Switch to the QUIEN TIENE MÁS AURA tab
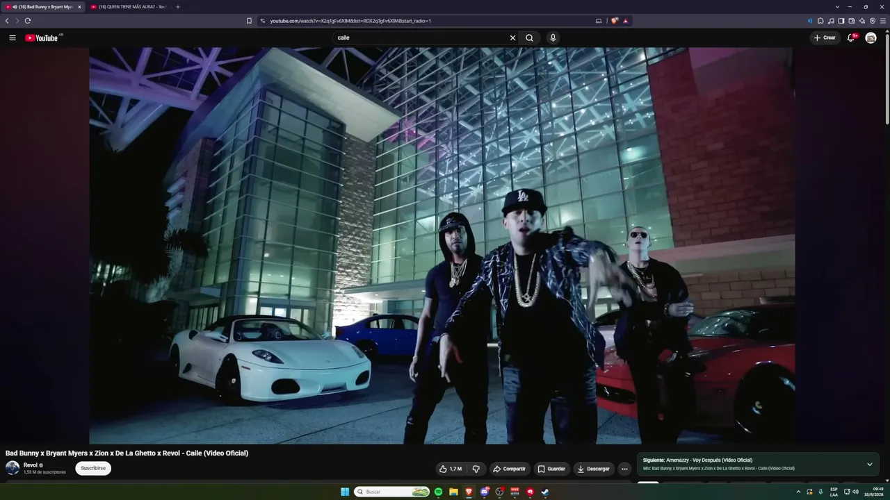Viewport: 890px width, 500px height. click(x=129, y=7)
